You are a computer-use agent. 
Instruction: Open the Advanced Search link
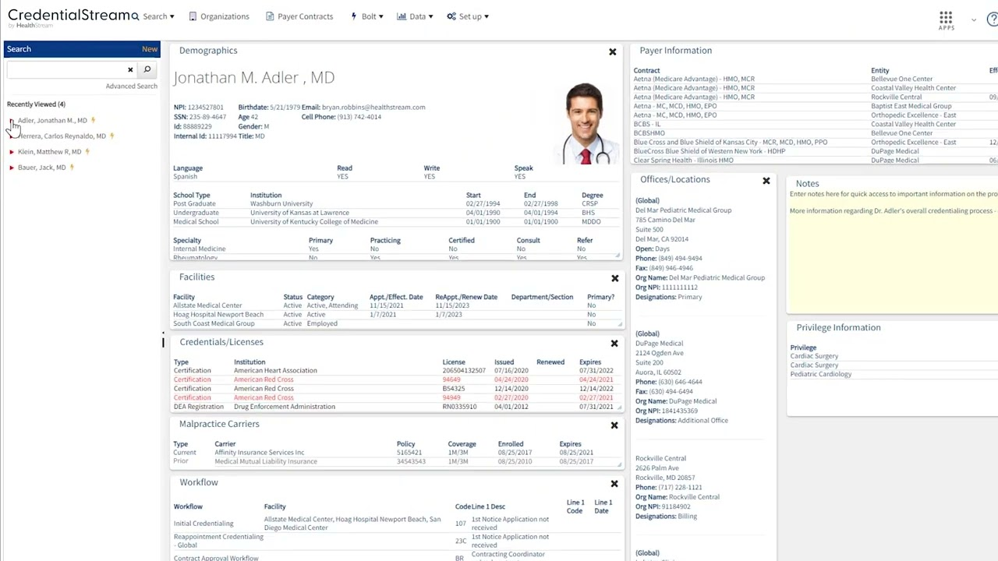131,86
